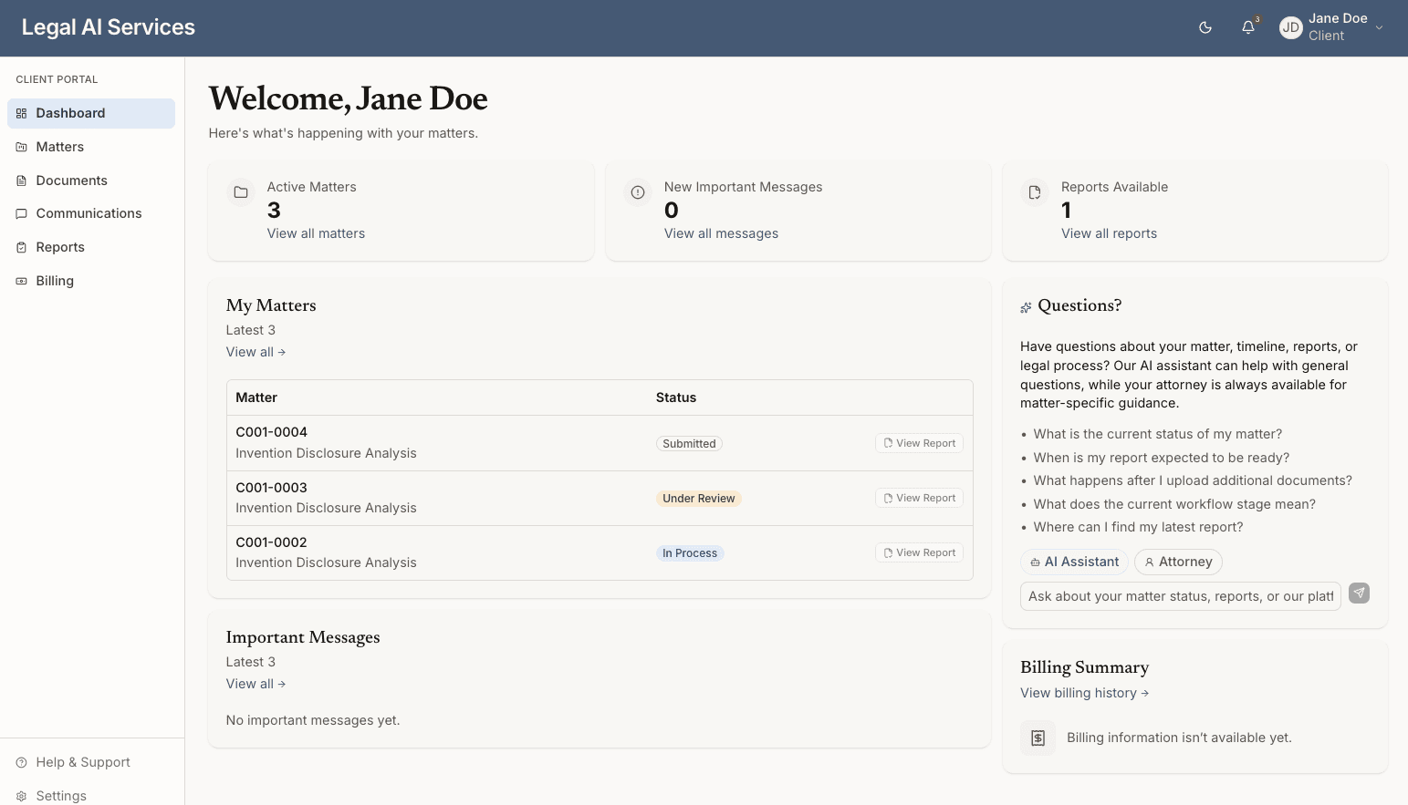Open Help & Support
The height and width of the screenshot is (805, 1408).
coord(91,762)
